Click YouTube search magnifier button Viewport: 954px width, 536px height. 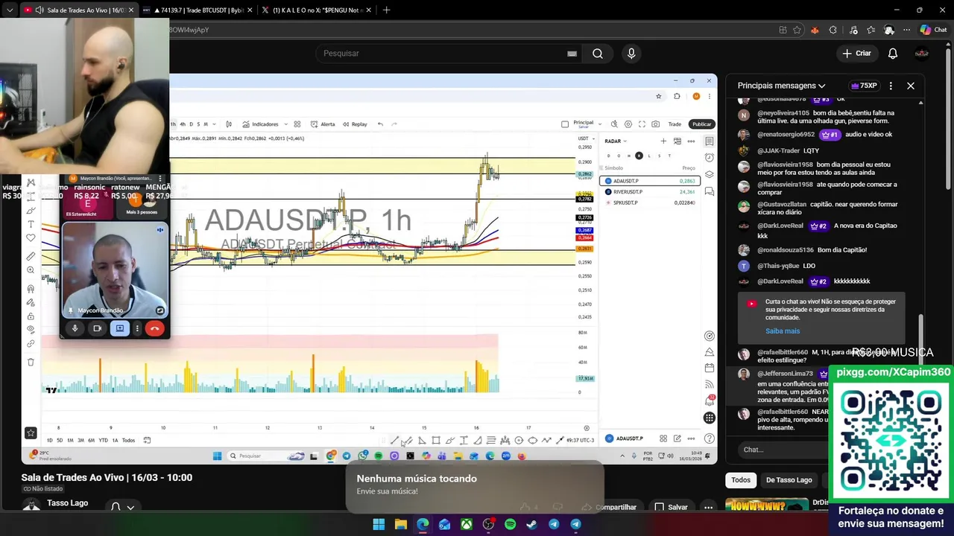pyautogui.click(x=598, y=54)
